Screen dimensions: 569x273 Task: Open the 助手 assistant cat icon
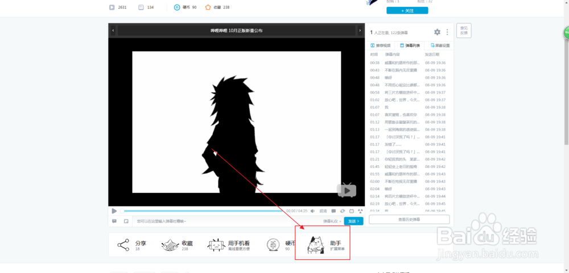tap(316, 244)
